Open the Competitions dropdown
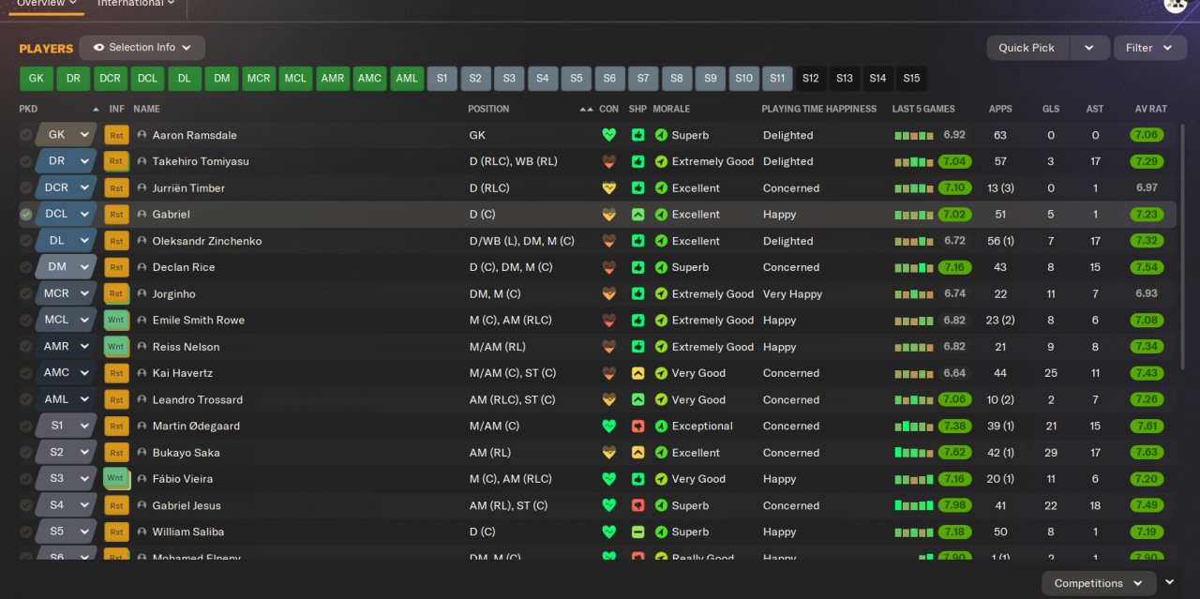The image size is (1200, 599). pyautogui.click(x=1098, y=583)
